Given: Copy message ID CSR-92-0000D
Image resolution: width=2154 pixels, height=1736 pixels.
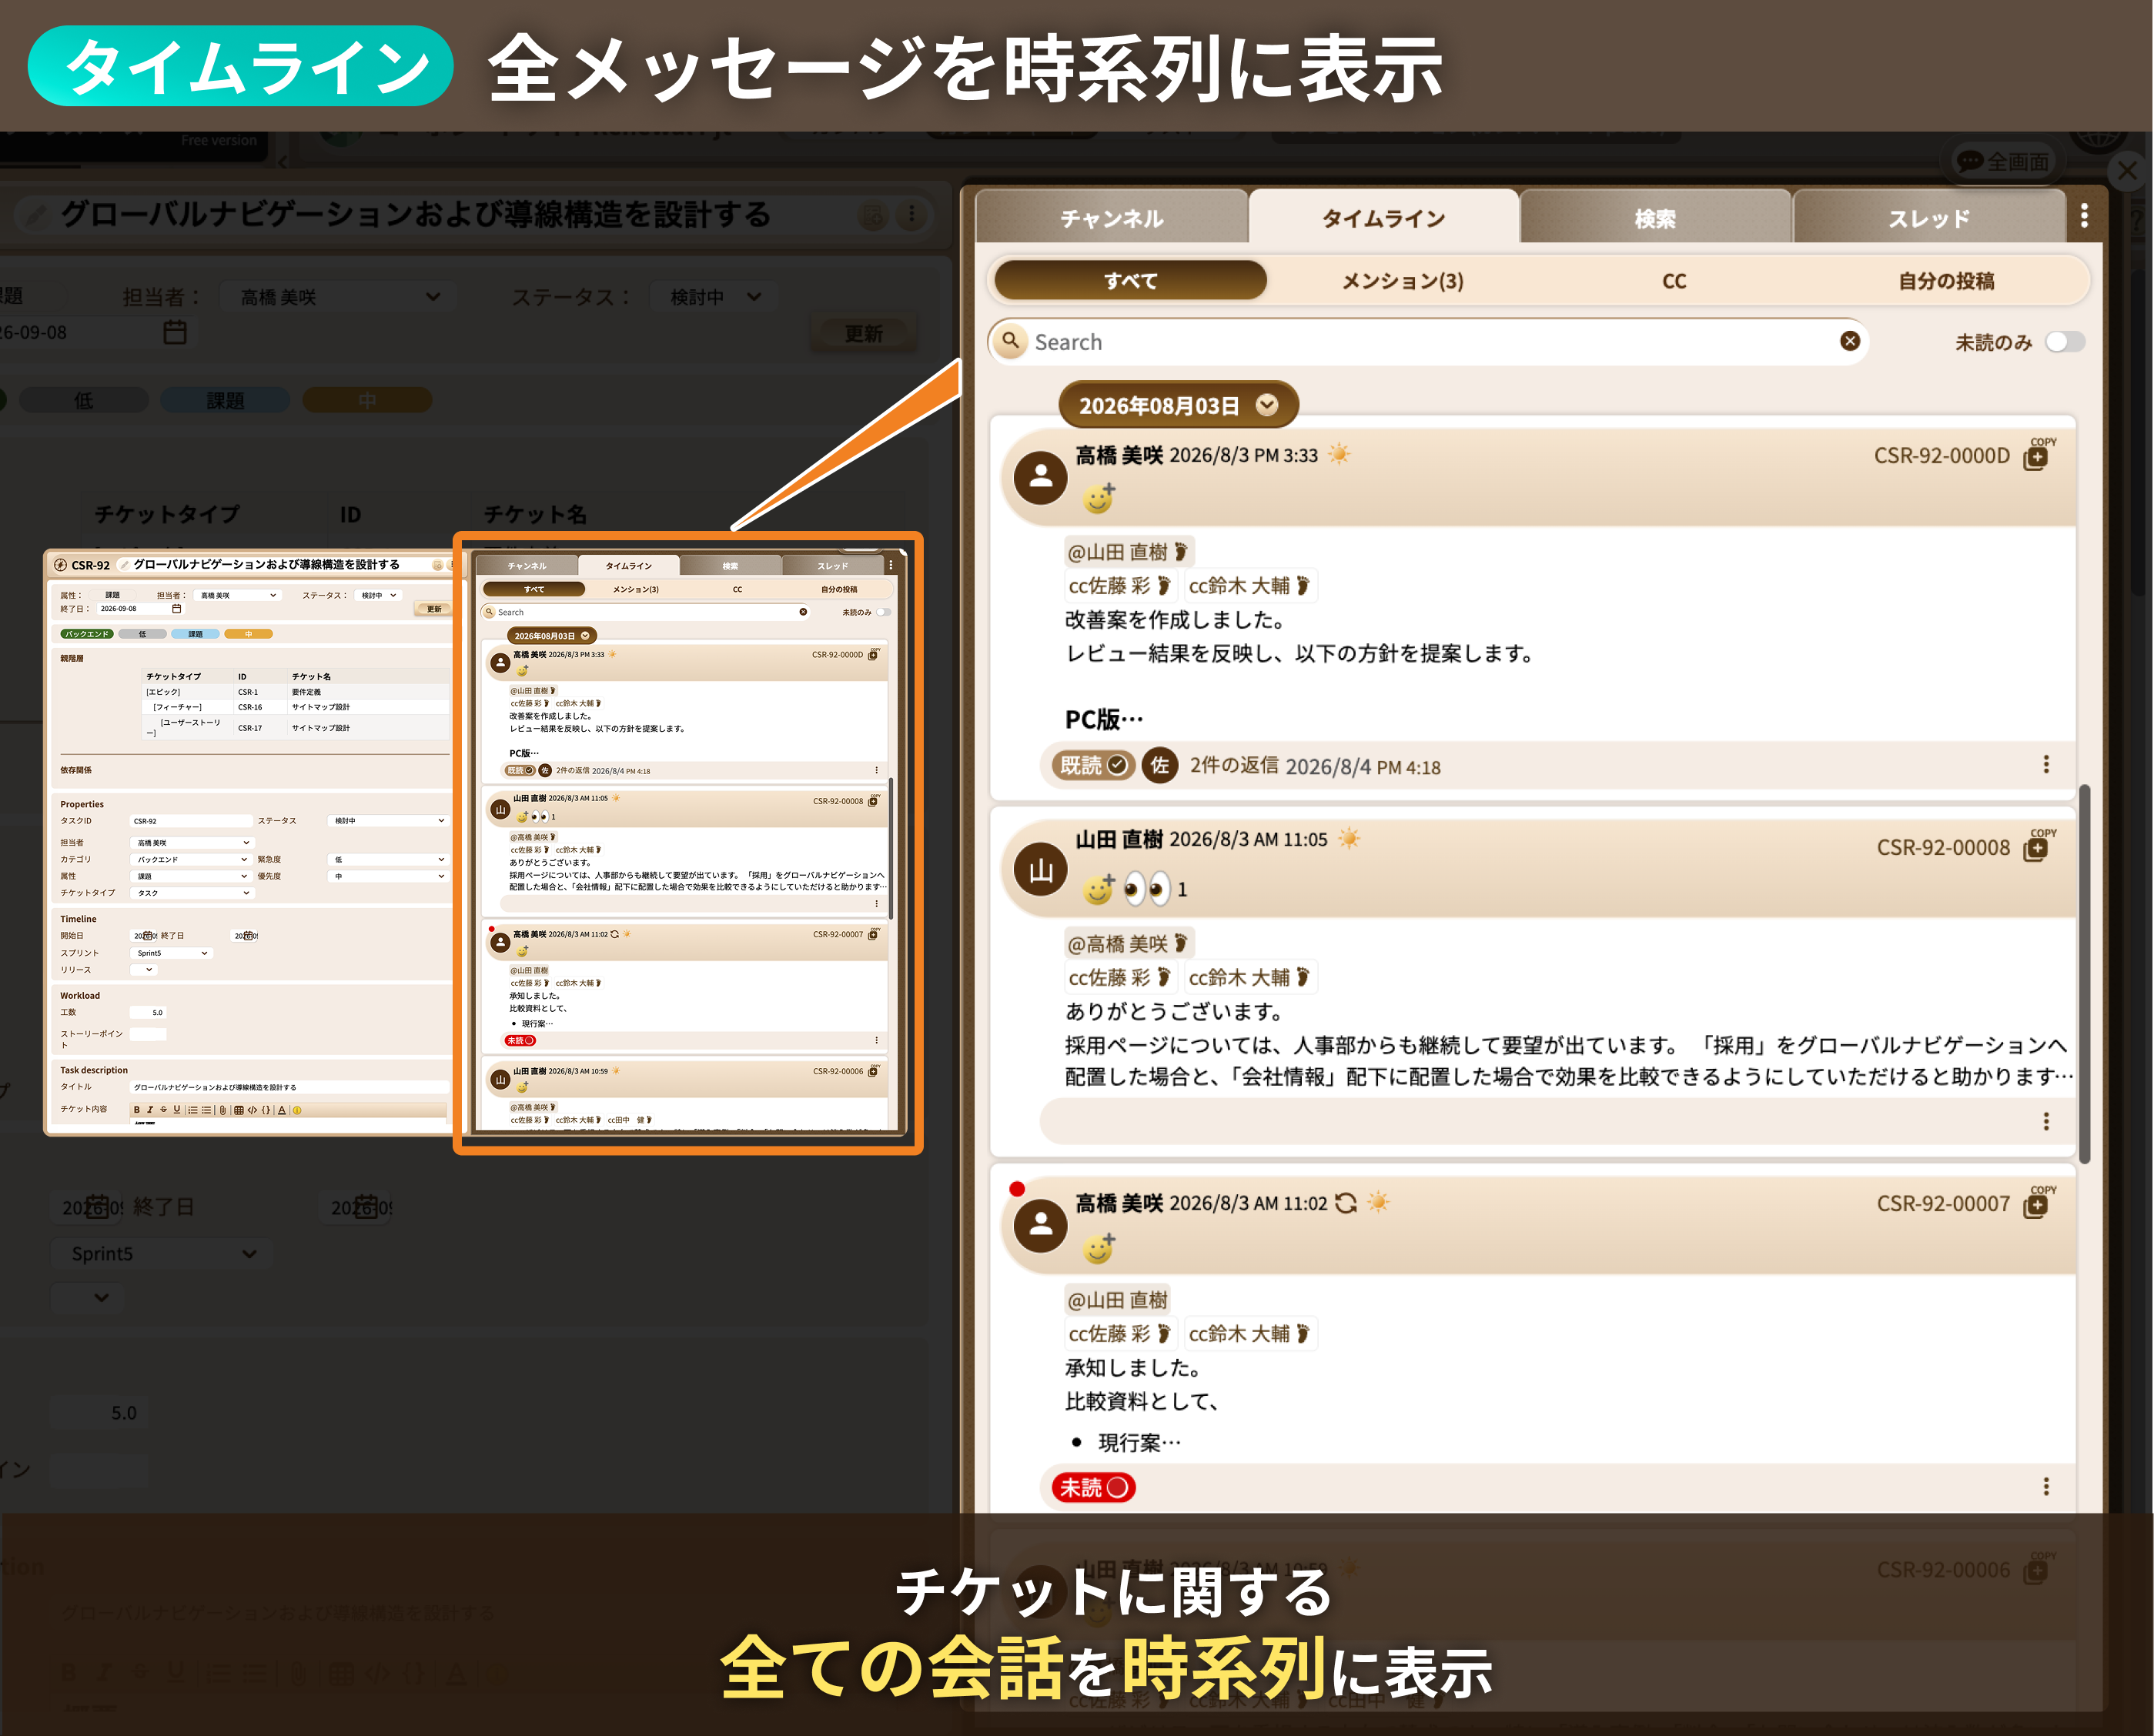Looking at the screenshot, I should pyautogui.click(x=2037, y=455).
